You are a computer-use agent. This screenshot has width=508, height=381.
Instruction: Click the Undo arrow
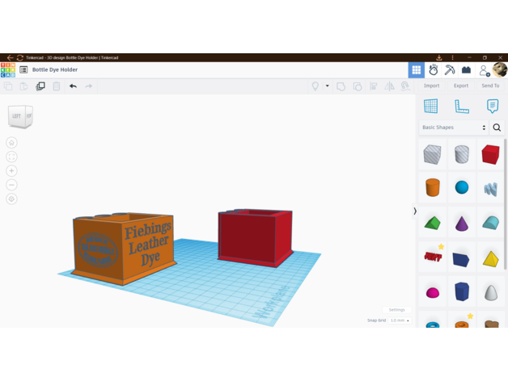point(73,86)
